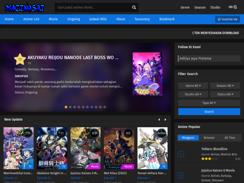Open the Season link in header

(x=200, y=7)
